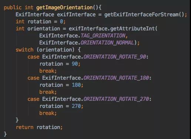The width and height of the screenshot is (191, 139).
Task: Click the value 270 assignment
Action: (x=76, y=106)
